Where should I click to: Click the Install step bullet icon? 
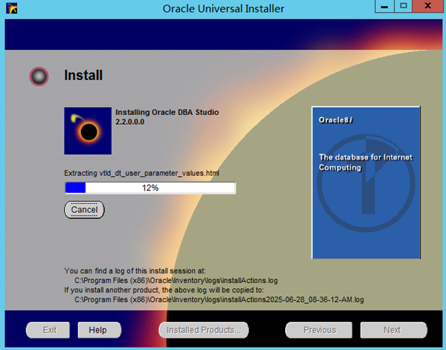tap(39, 76)
